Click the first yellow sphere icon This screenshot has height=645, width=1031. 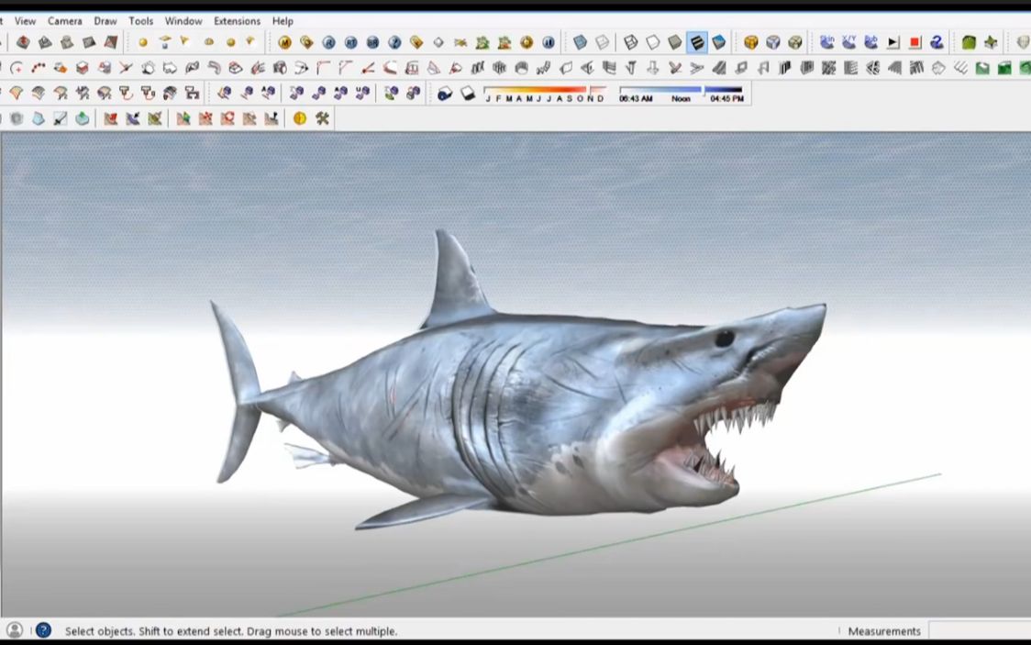(x=143, y=43)
